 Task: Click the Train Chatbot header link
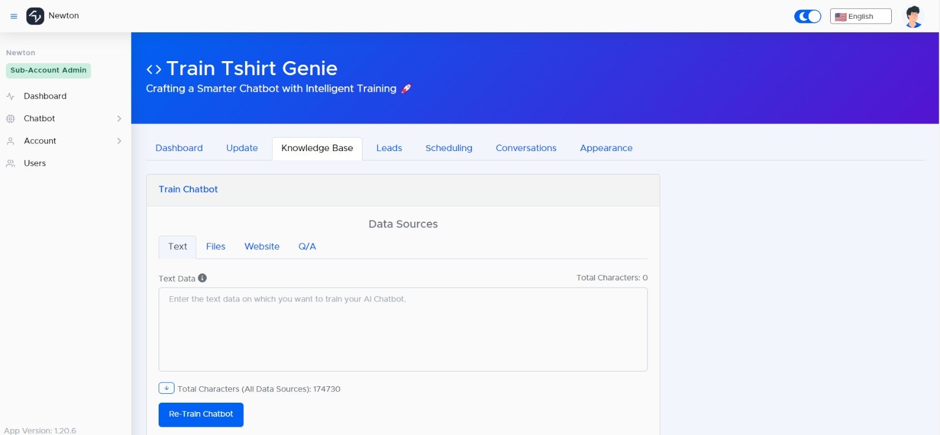click(188, 189)
